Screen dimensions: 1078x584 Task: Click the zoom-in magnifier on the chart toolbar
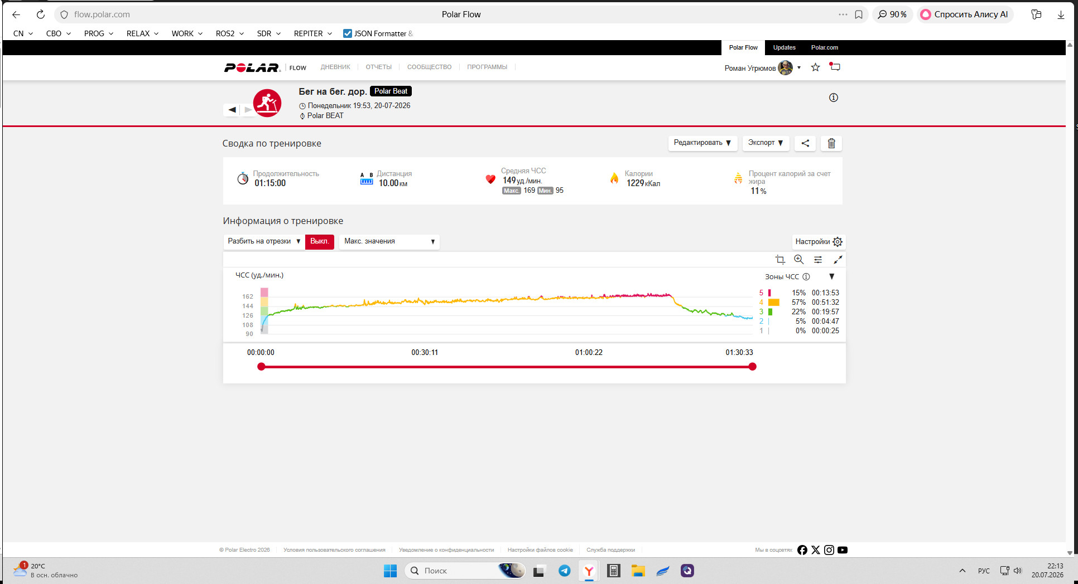click(799, 260)
